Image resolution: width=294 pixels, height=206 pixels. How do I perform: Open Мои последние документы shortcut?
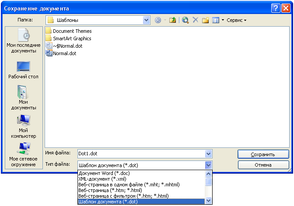24,41
